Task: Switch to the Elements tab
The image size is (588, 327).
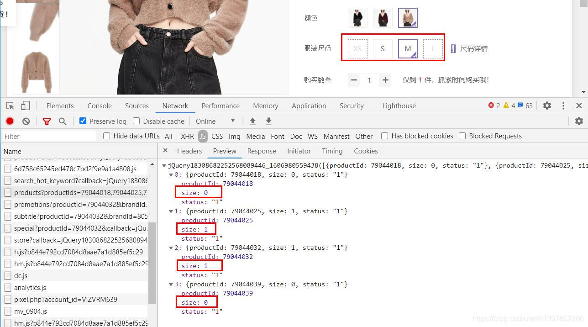Action: tap(60, 105)
